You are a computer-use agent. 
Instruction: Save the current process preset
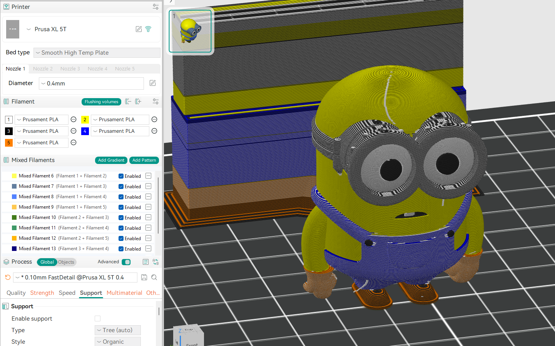point(144,277)
